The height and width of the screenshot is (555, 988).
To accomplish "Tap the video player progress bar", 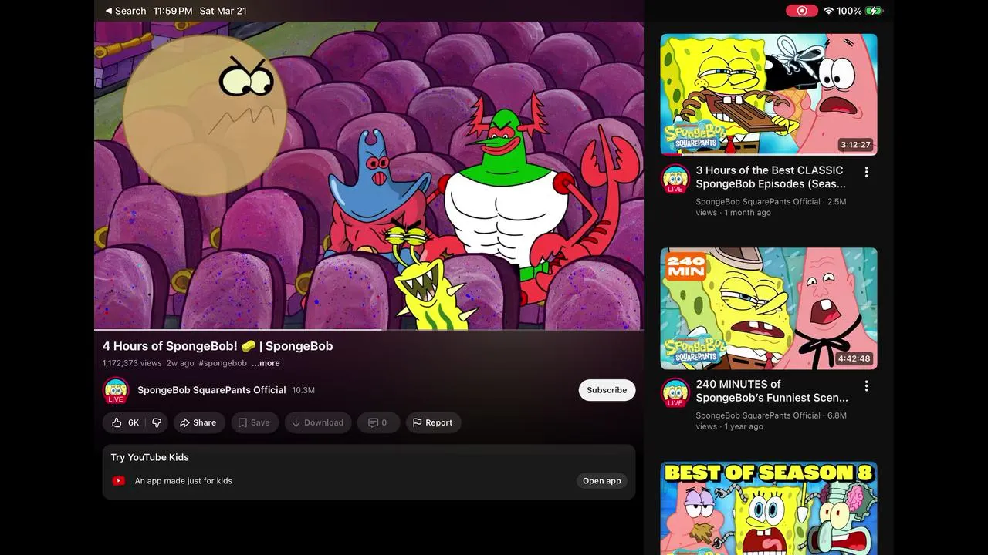I will 369,330.
